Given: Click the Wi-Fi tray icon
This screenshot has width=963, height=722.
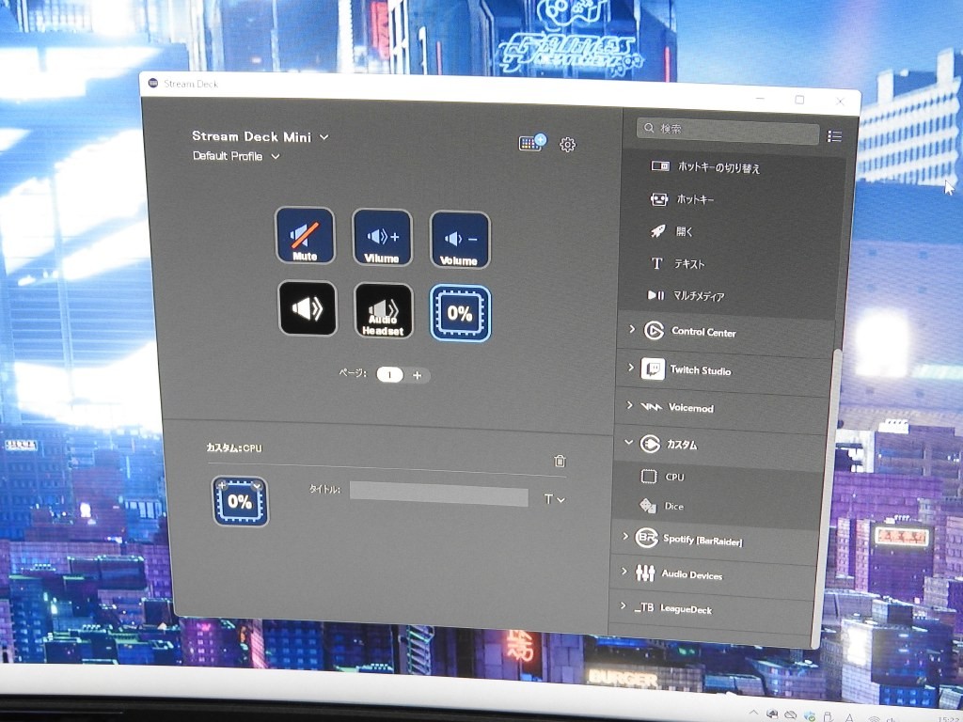Looking at the screenshot, I should click(x=874, y=717).
